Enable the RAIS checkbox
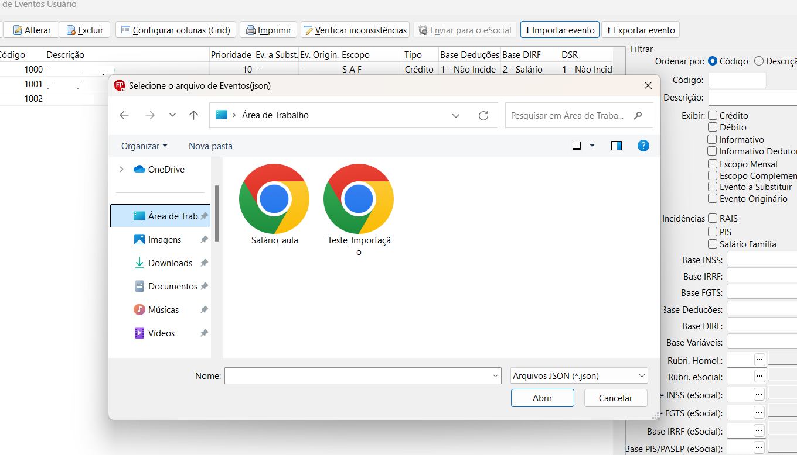 pyautogui.click(x=713, y=218)
